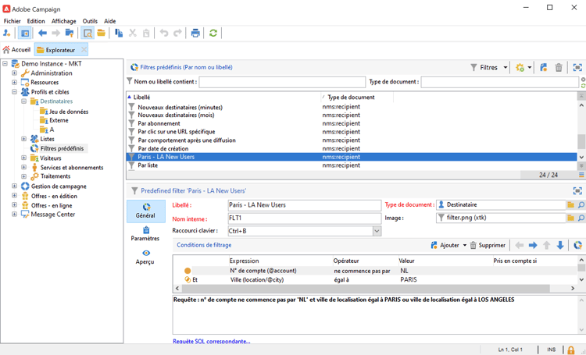Click folder icon next to filter.png image field
The image size is (586, 355).
tap(570, 218)
